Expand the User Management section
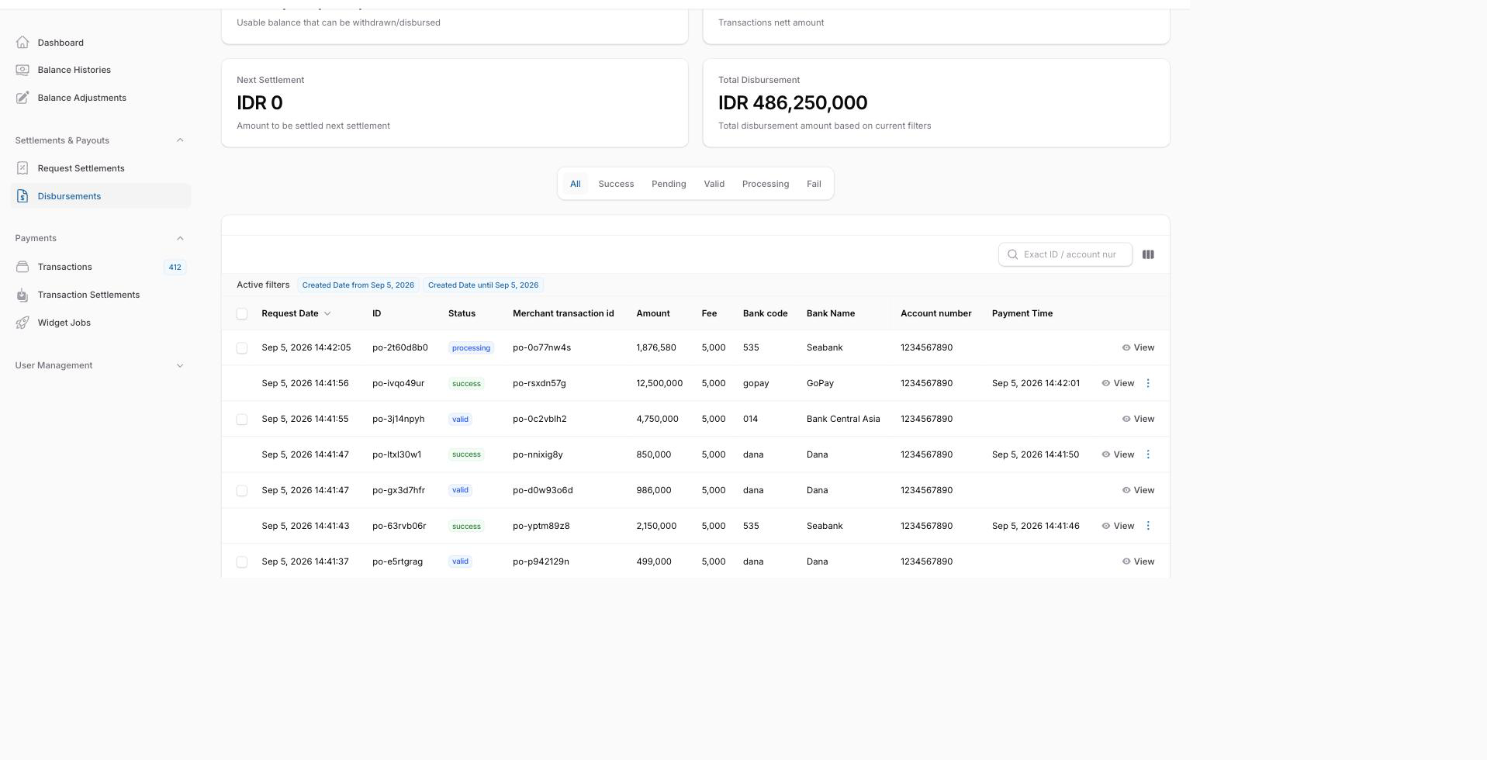Image resolution: width=1487 pixels, height=760 pixels. [x=180, y=365]
